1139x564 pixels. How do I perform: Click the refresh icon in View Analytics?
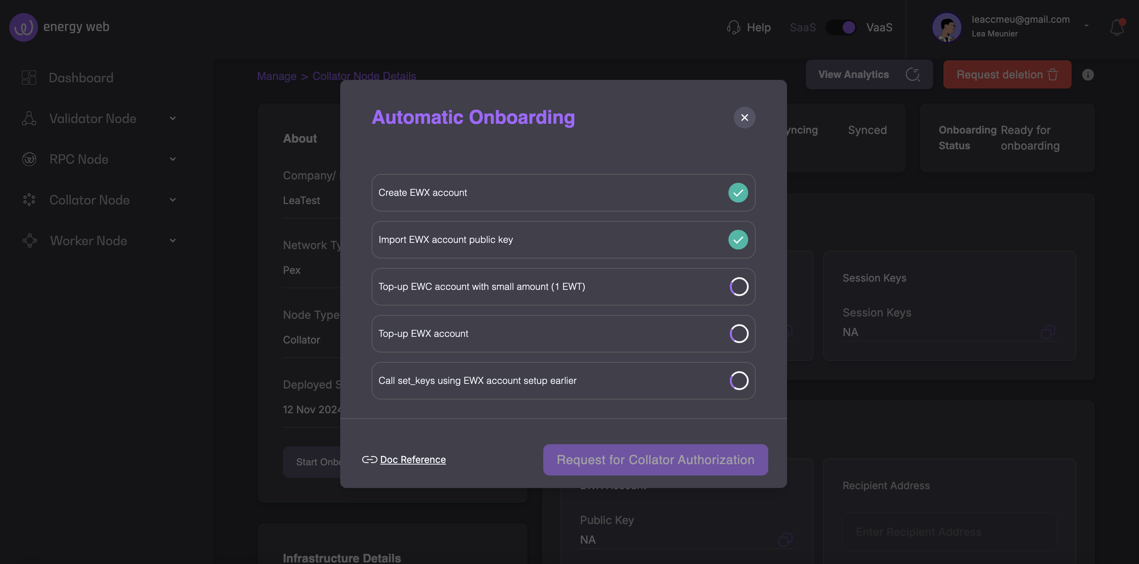click(912, 74)
